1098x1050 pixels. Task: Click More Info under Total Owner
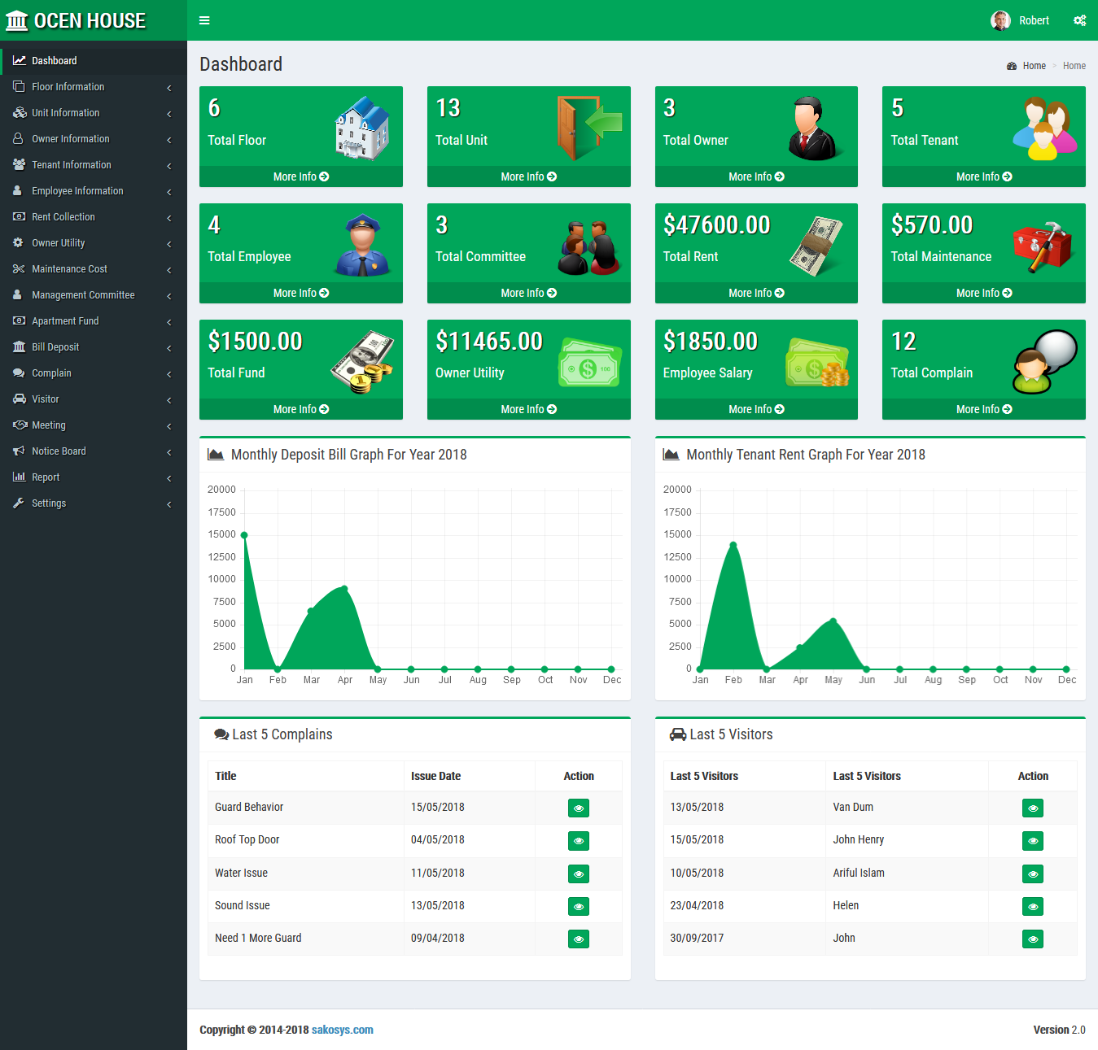pos(755,176)
